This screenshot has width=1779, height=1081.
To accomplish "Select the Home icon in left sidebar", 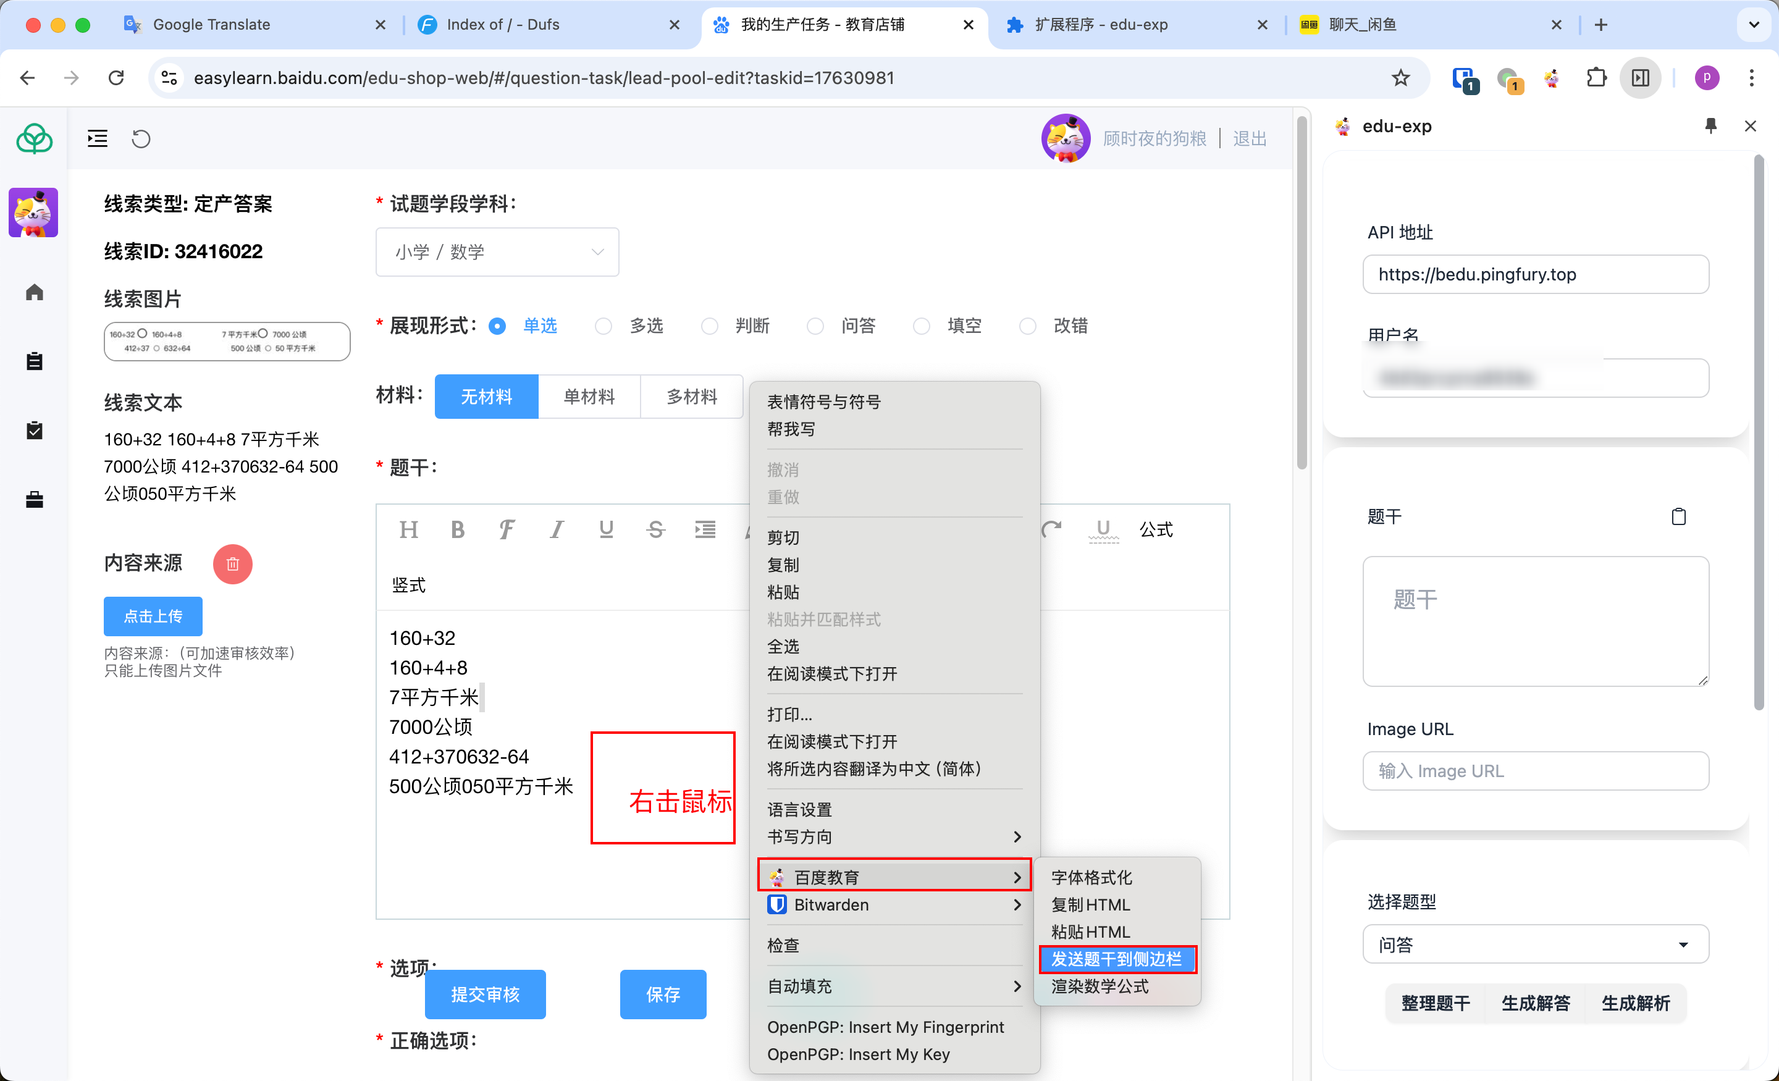I will tap(33, 292).
